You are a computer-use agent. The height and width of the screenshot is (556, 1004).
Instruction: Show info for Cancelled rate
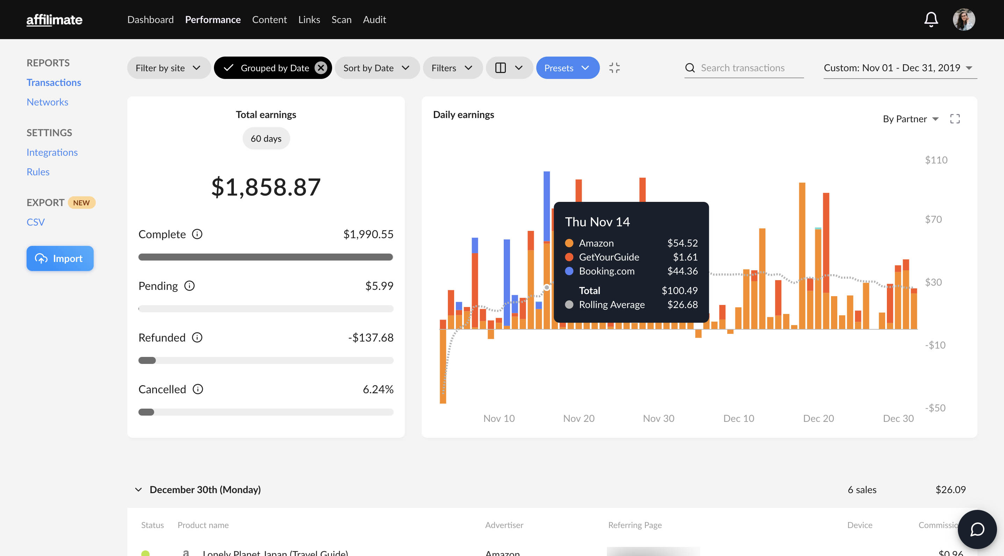198,389
